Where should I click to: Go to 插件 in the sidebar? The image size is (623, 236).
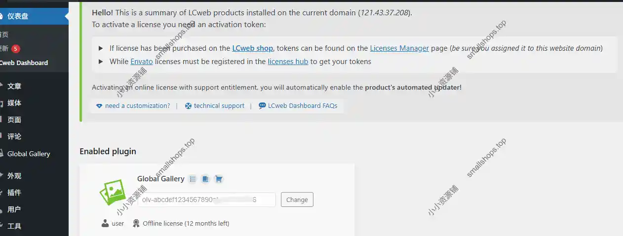point(14,193)
